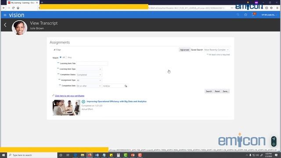Open the browser page actions ellipsis
Viewport: 281px width, 158px height.
(x=232, y=8)
